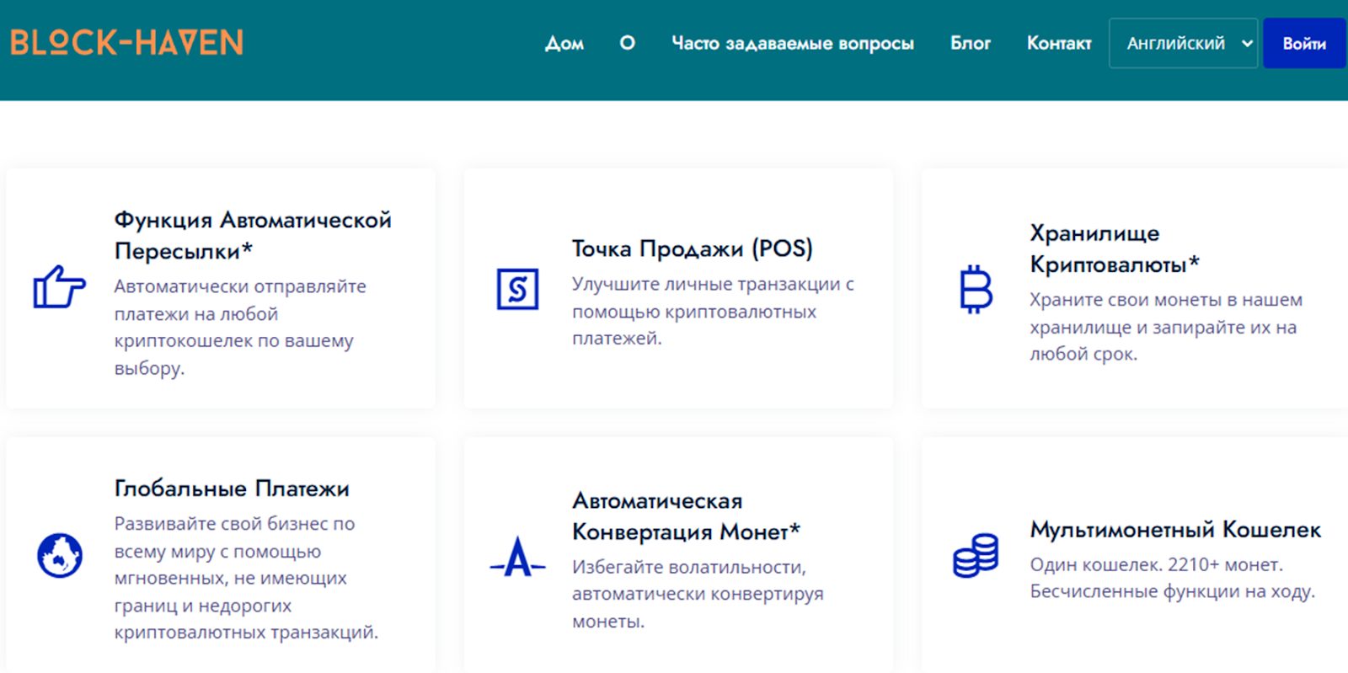Click the pointing hand auto-forwarding icon
1348x673 pixels.
pos(59,287)
